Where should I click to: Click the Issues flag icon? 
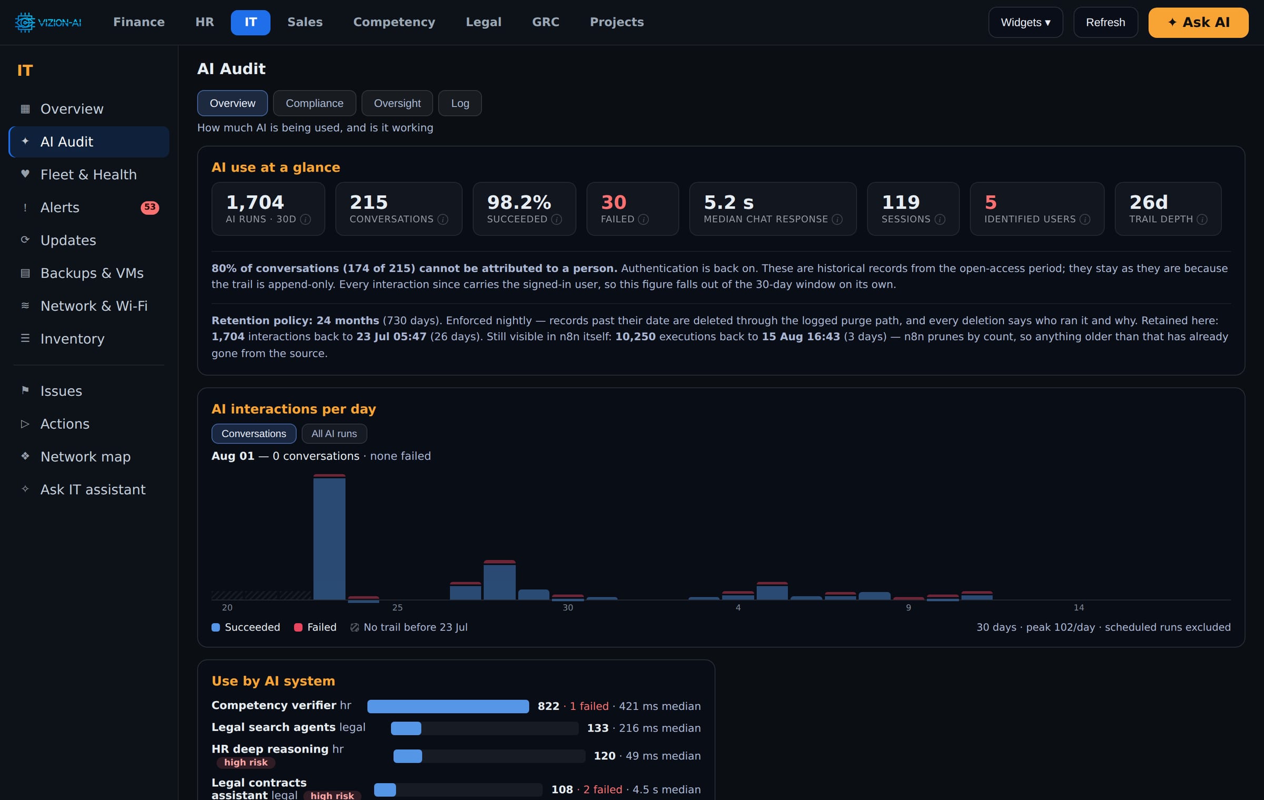click(x=25, y=391)
